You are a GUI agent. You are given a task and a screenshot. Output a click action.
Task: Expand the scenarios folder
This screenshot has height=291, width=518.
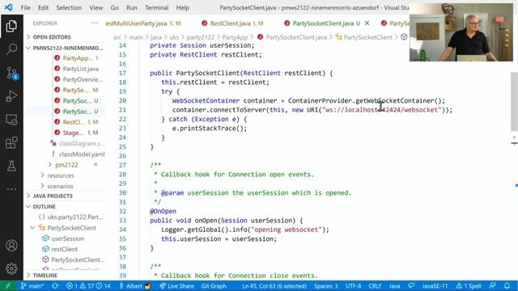pos(60,186)
